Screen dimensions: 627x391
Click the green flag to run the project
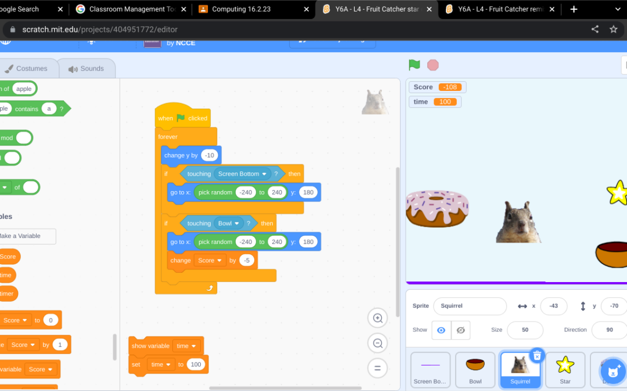[x=413, y=65]
